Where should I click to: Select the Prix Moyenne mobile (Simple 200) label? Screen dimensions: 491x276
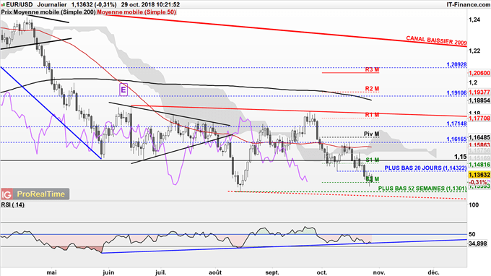click(x=48, y=12)
